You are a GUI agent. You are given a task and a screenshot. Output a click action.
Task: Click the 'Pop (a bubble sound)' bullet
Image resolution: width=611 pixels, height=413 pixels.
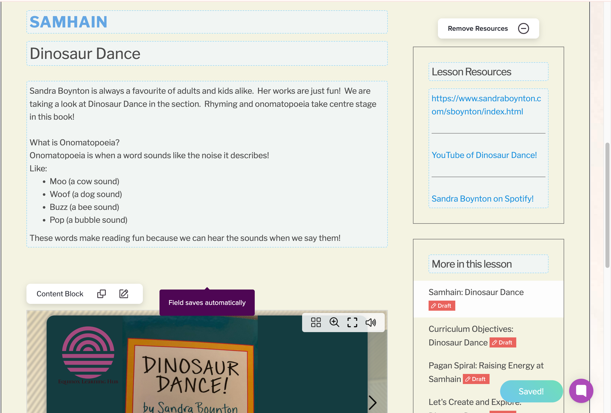click(89, 220)
